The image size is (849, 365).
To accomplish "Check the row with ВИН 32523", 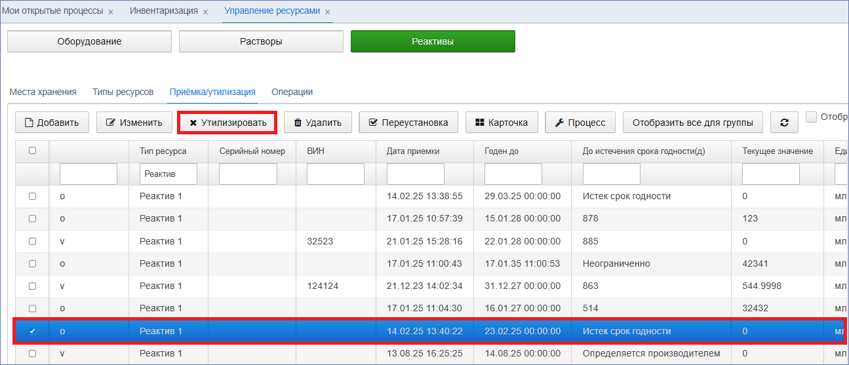I will point(32,241).
